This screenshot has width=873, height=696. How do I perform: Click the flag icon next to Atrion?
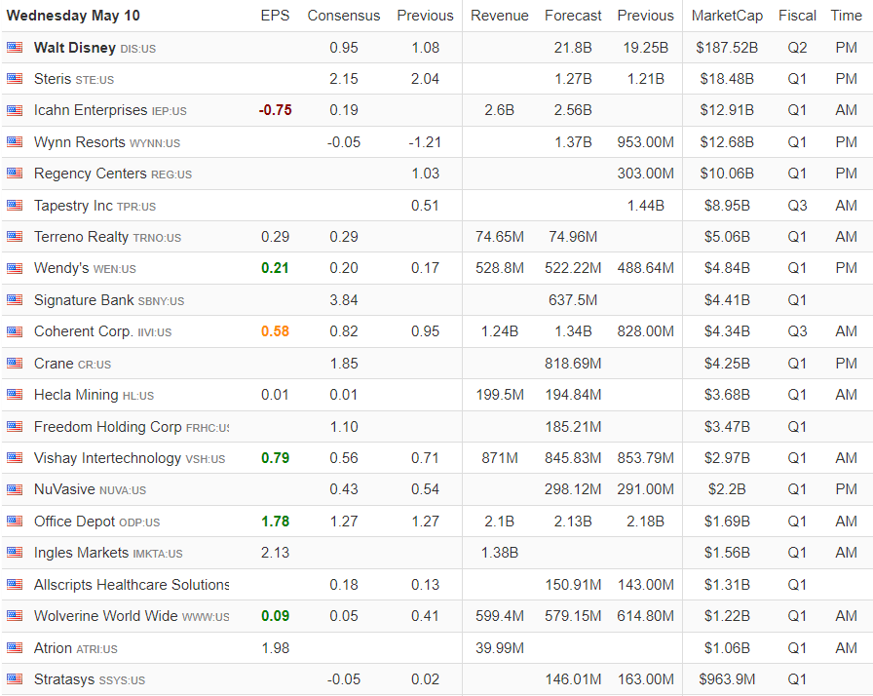click(x=15, y=648)
